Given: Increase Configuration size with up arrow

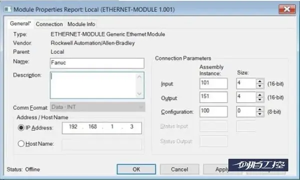Looking at the screenshot, I should point(260,109).
